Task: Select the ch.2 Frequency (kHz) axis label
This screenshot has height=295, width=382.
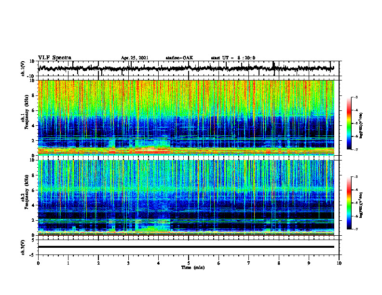Action: point(25,192)
